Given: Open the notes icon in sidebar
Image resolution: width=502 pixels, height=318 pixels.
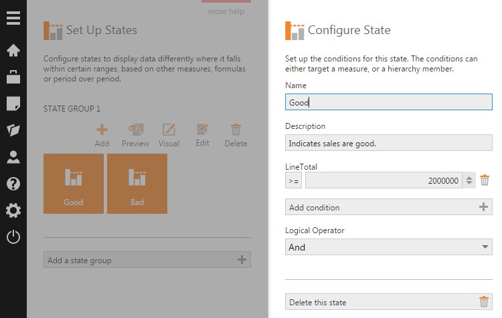Looking at the screenshot, I should [x=13, y=104].
